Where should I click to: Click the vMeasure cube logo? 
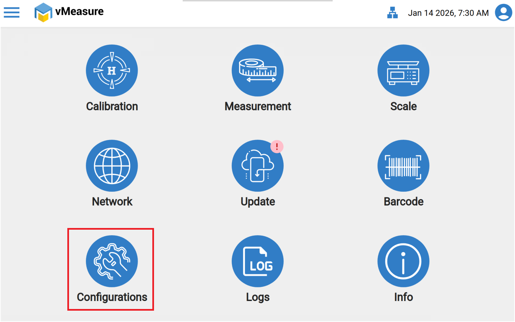[43, 12]
